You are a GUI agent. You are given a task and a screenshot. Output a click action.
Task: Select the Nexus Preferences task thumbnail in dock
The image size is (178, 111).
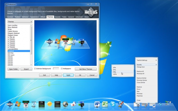point(137,105)
